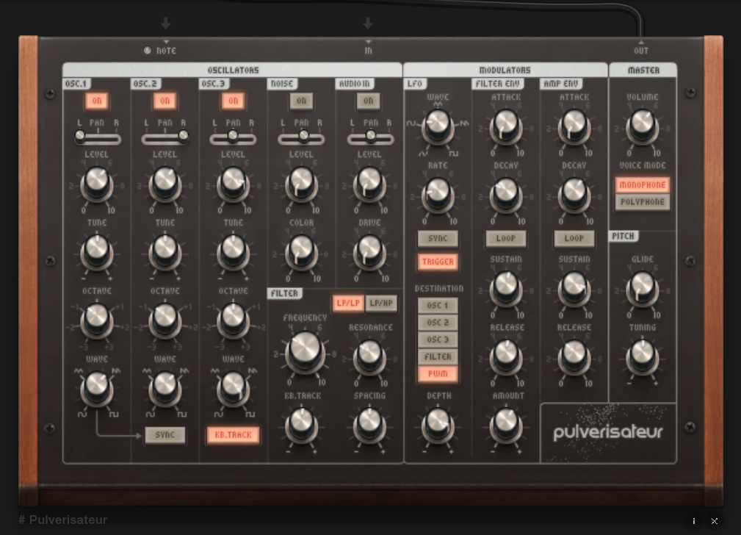Click OSC.3 pan slider
This screenshot has height=535, width=741.
coord(233,139)
